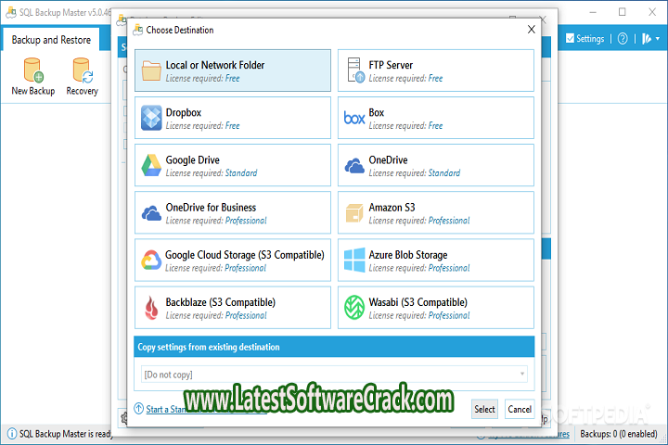The image size is (668, 445).
Task: Pick Backblaze (S3 Compatible) destination
Action: click(x=232, y=308)
